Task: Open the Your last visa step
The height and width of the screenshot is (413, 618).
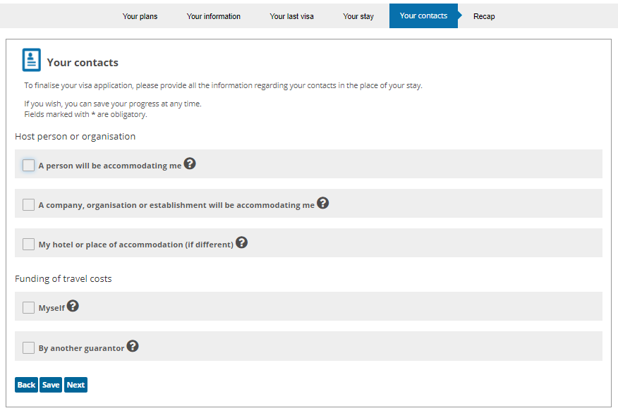Action: coord(291,16)
